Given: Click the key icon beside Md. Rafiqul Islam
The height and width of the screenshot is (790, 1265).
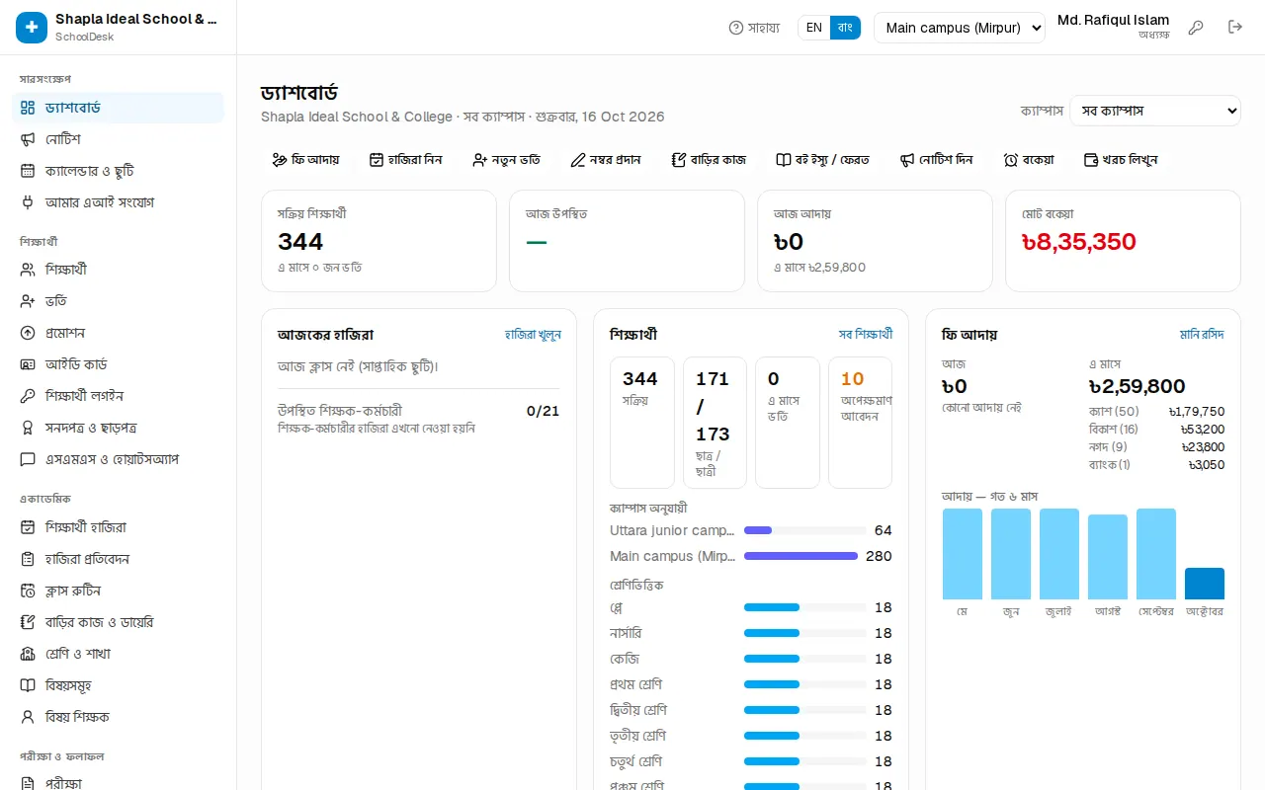Looking at the screenshot, I should click(x=1196, y=28).
